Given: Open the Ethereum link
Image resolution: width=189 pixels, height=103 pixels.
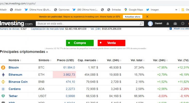Looking at the screenshot, I should tap(15, 75).
